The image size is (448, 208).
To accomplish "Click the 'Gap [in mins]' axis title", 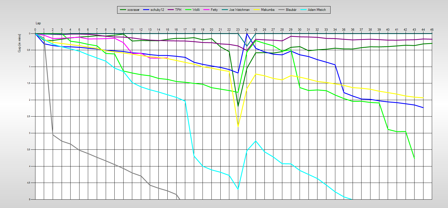I will 20,43.
